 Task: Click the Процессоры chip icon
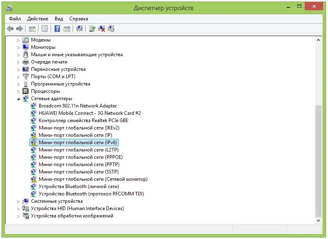point(26,91)
